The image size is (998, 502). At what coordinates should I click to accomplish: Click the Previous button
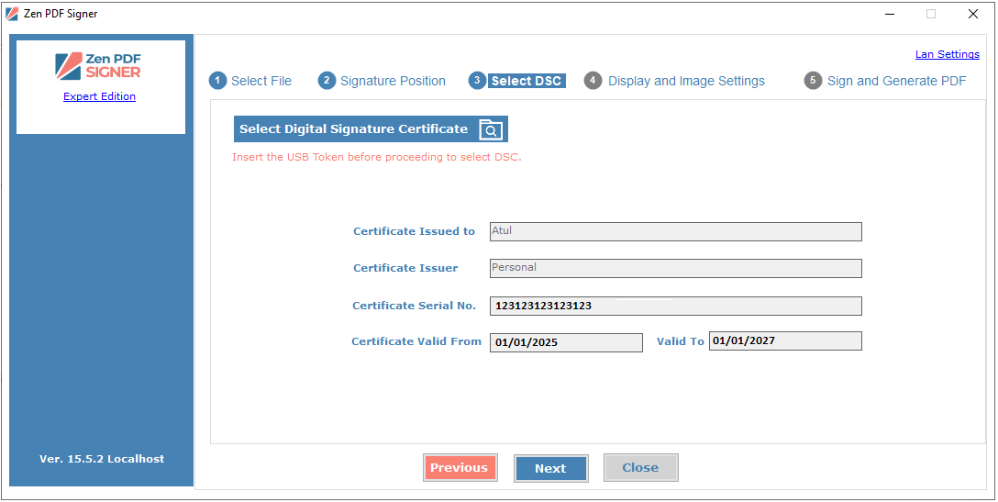coord(460,468)
